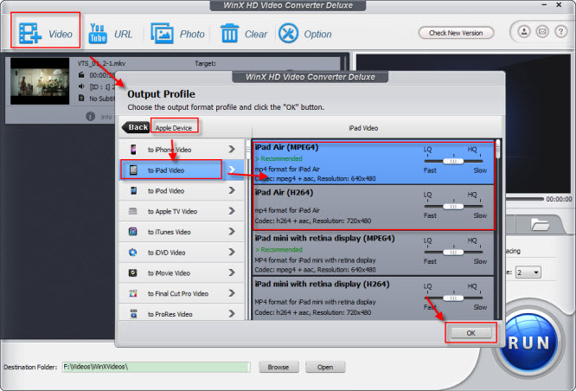Click the iPod device icon
This screenshot has width=576, height=391.
133,190
